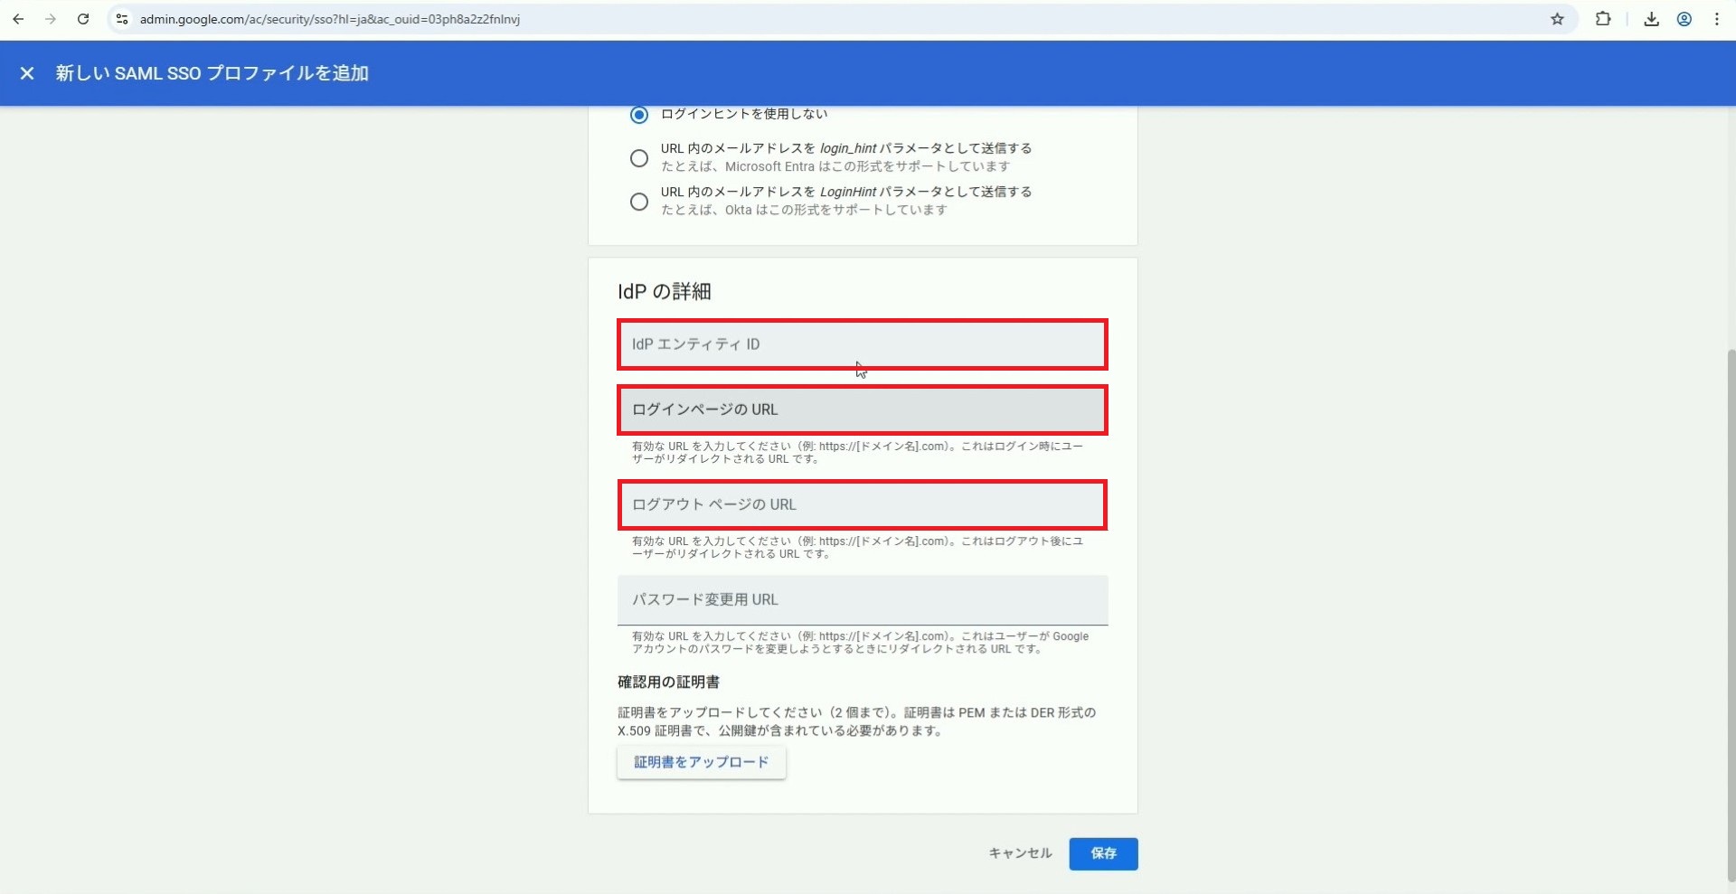The width and height of the screenshot is (1736, 894).
Task: Focus the ログインページの URL field
Action: tap(862, 409)
